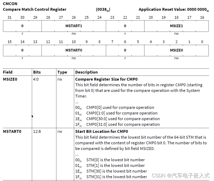Click 'Compare Register Size for CMP0' heading
Image resolution: width=214 pixels, height=181 pixels.
tap(106, 79)
